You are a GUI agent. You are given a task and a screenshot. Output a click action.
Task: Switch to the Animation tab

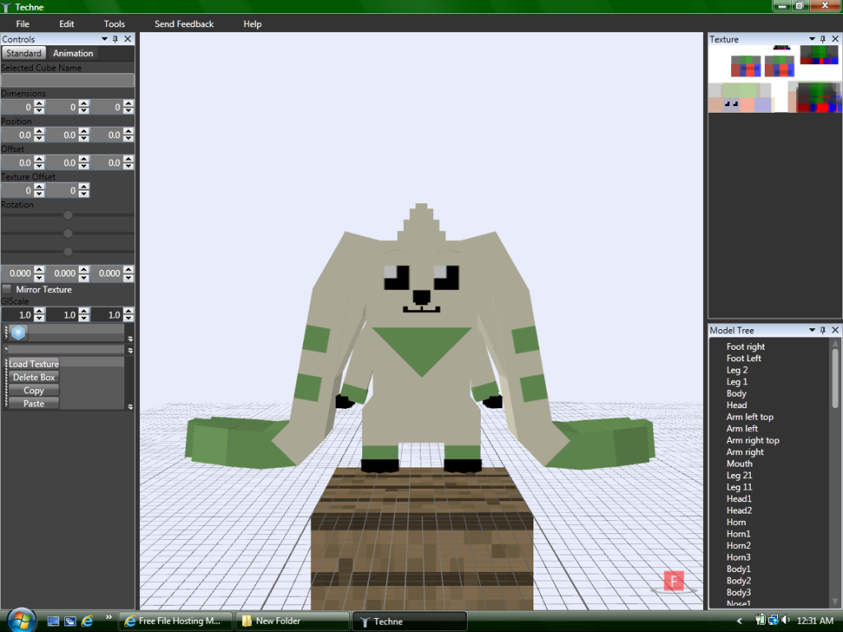tap(73, 53)
